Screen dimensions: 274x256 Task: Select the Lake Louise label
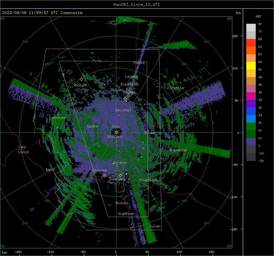pyautogui.click(x=23, y=149)
